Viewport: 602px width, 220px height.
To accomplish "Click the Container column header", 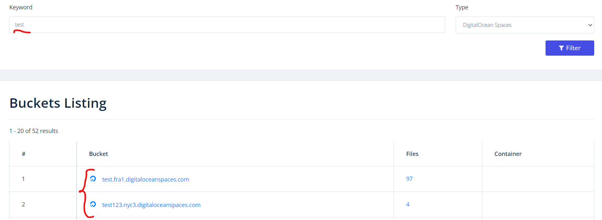I will click(x=508, y=154).
